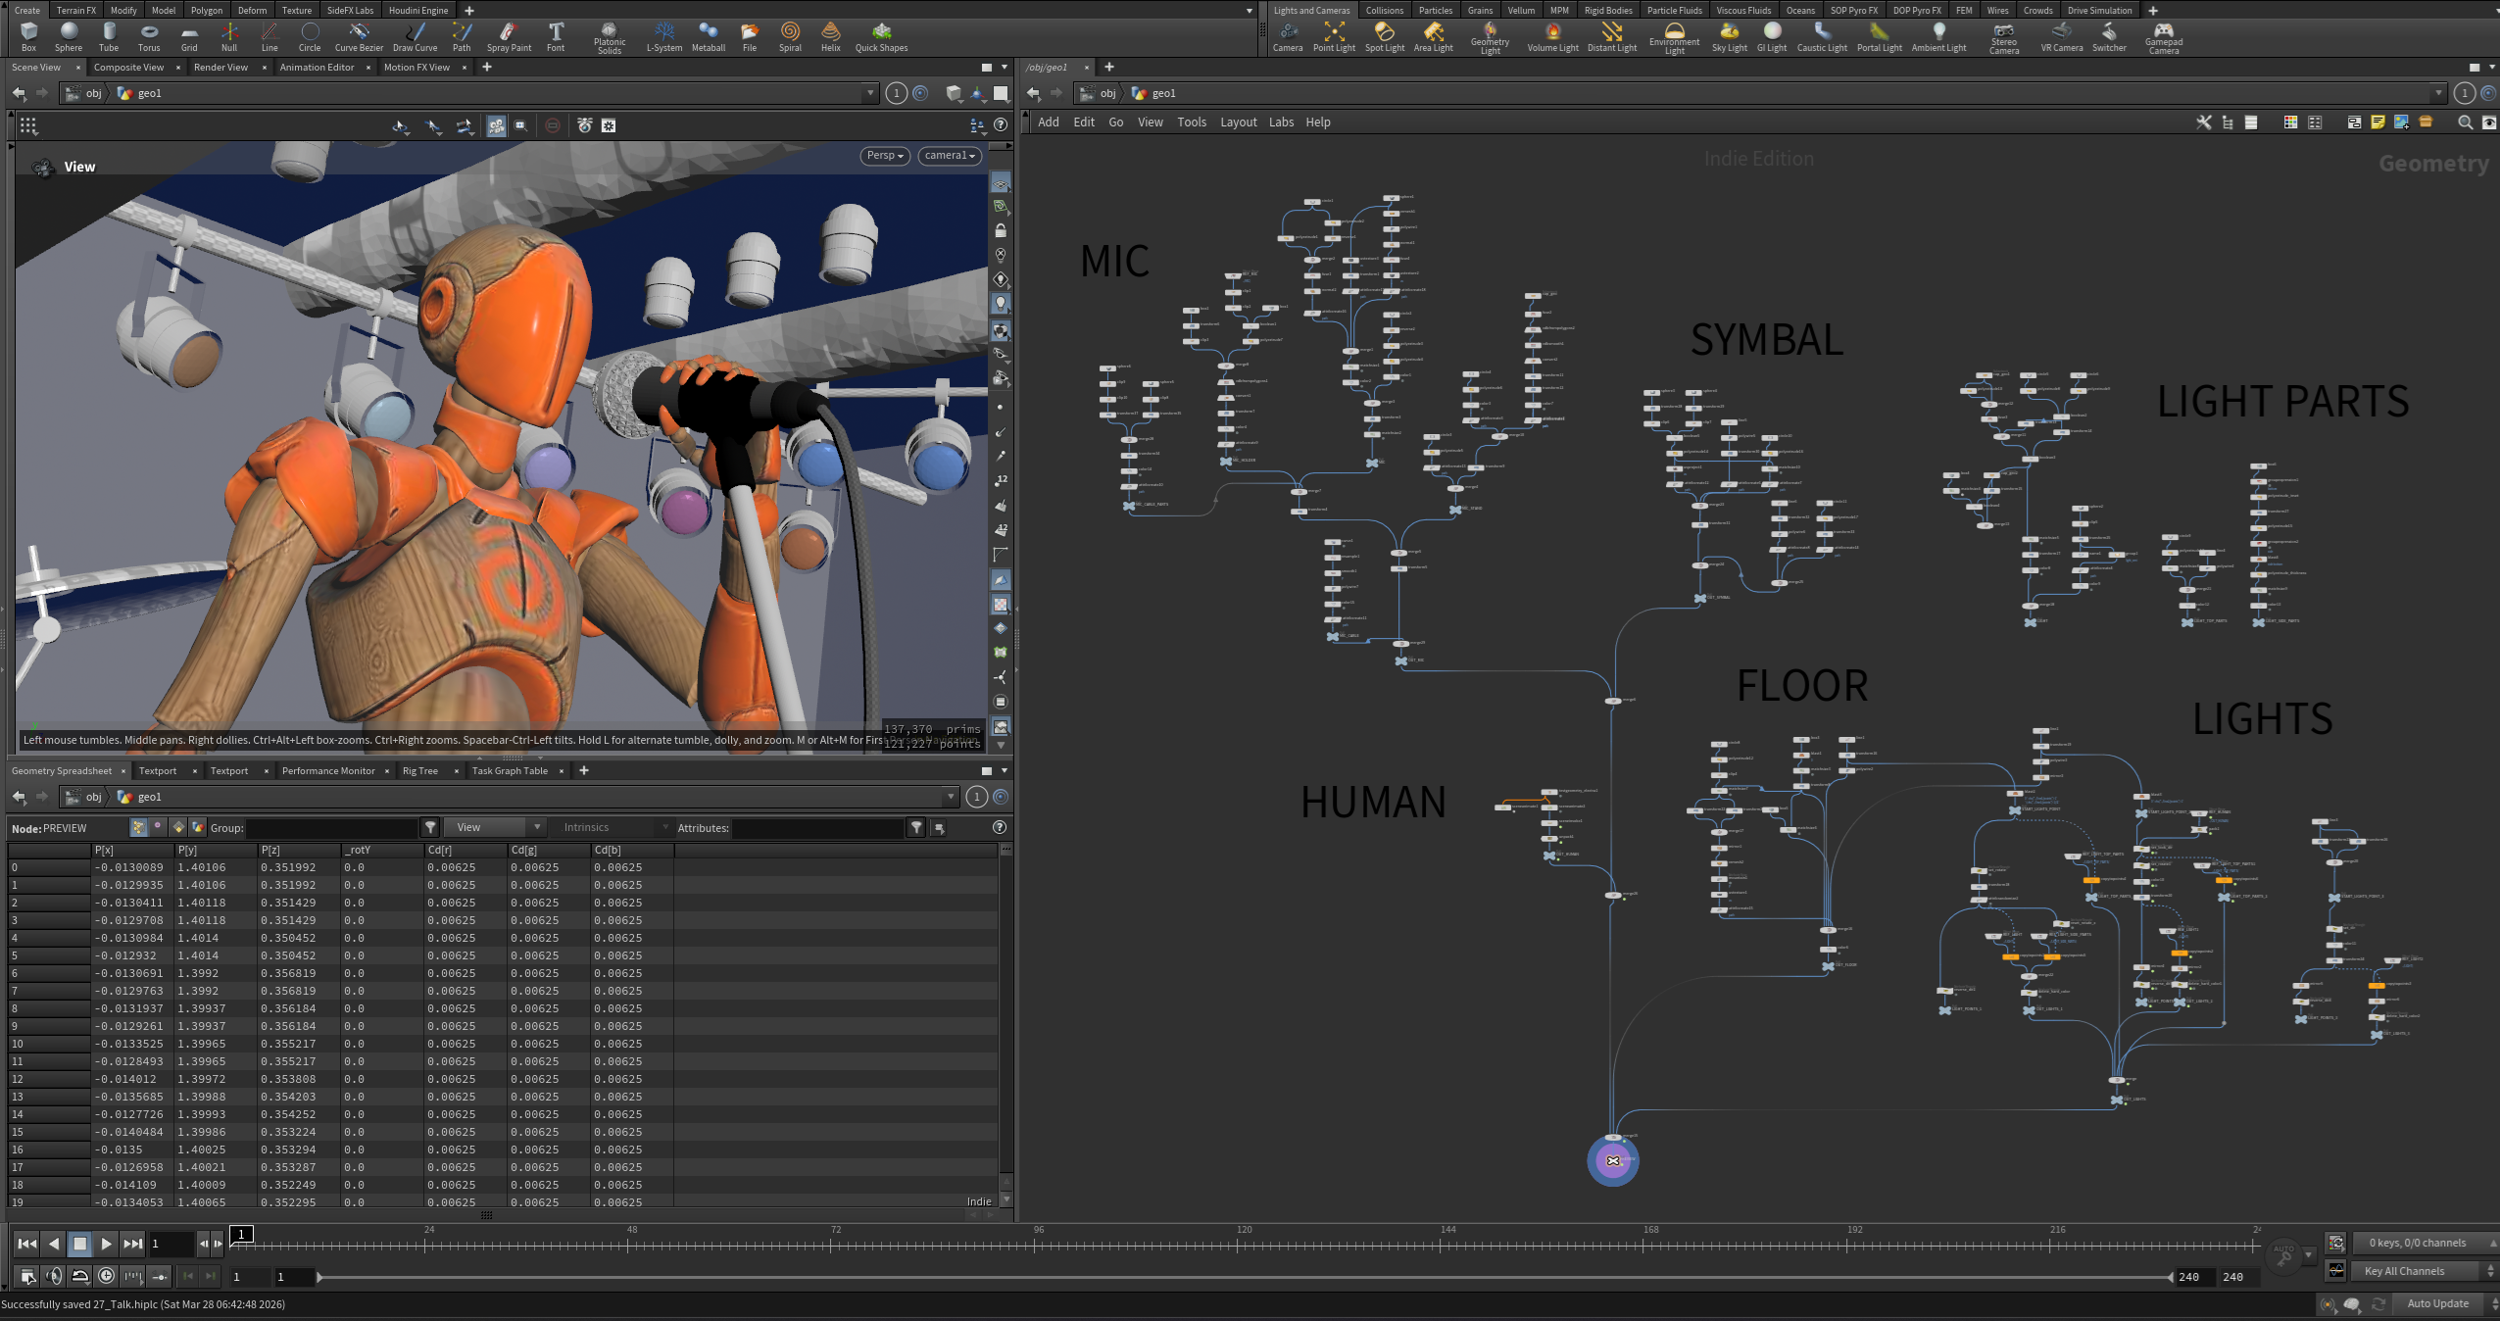Click the L-System shelf tool

click(663, 36)
